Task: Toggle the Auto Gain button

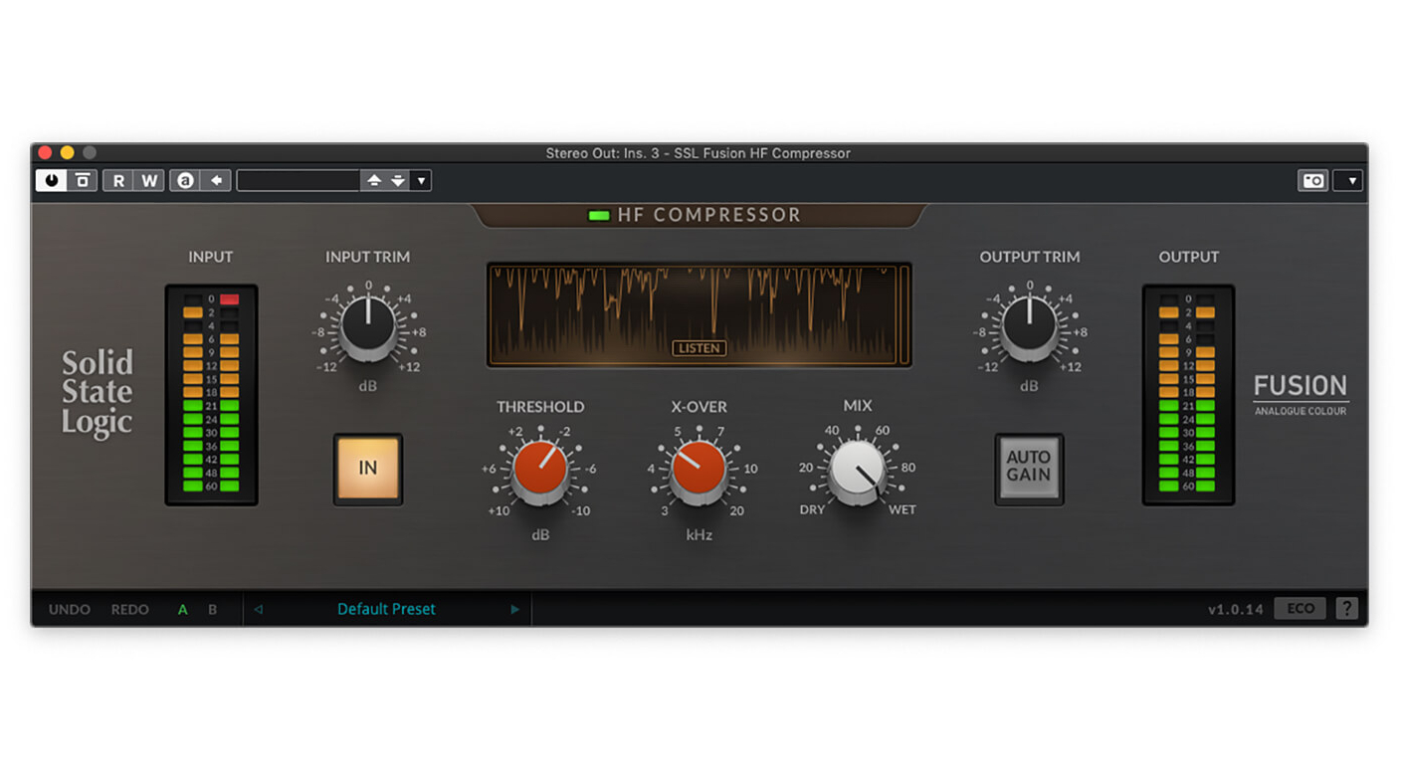Action: (x=1029, y=468)
